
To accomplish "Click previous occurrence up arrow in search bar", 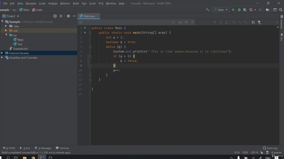I will (x=215, y=23).
